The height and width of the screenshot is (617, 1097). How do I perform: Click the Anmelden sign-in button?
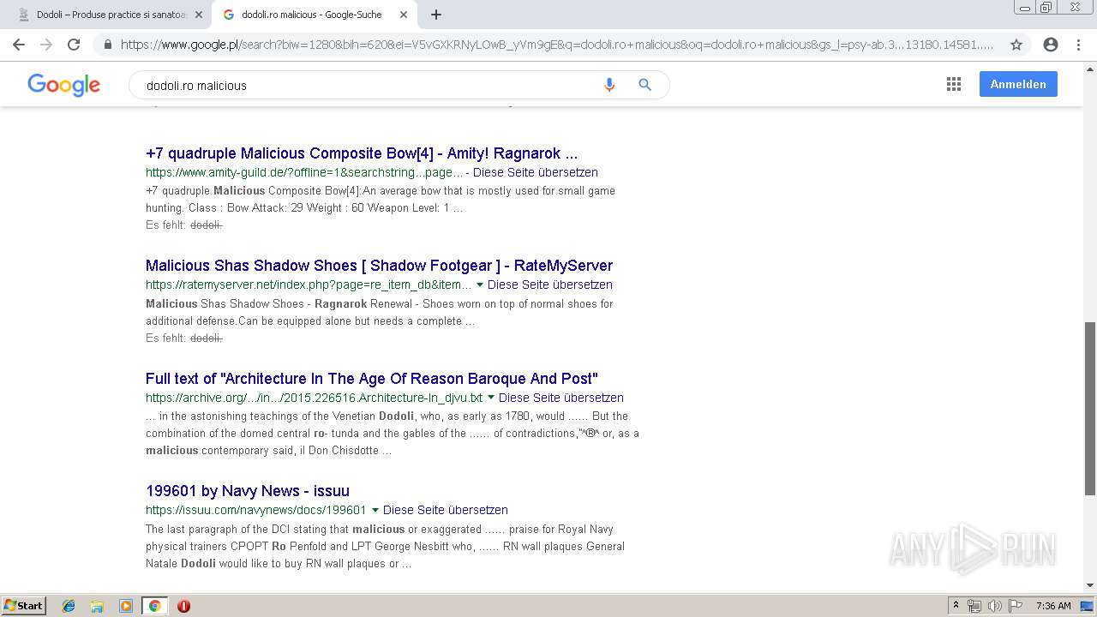point(1018,84)
